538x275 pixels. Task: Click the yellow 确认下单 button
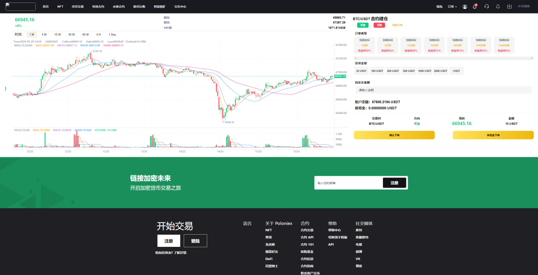pyautogui.click(x=394, y=135)
